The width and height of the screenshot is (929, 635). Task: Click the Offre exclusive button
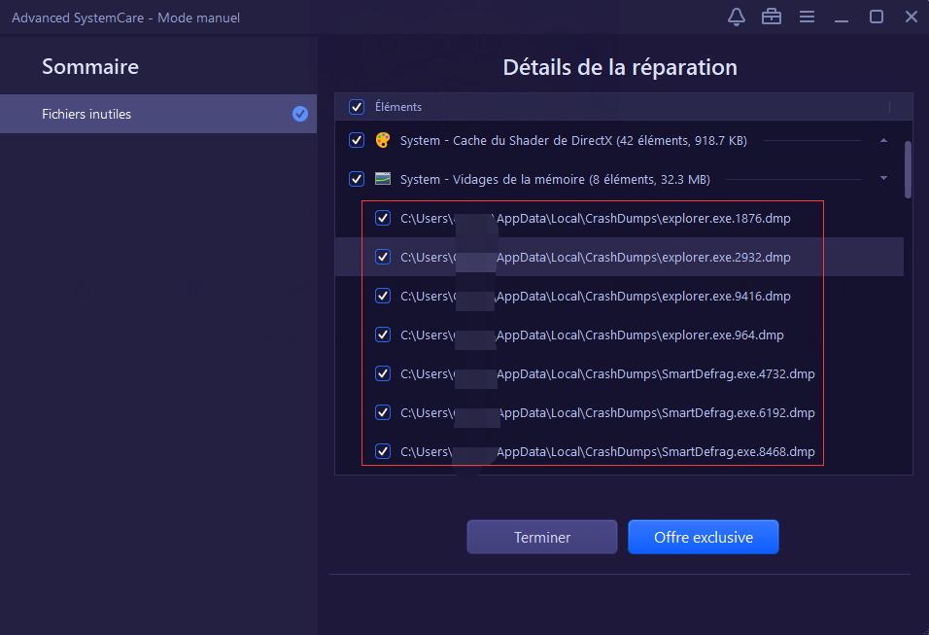[x=704, y=537]
